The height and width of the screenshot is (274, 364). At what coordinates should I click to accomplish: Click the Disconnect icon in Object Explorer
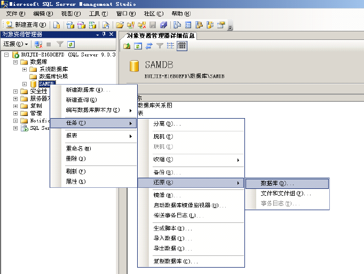tap(38, 44)
